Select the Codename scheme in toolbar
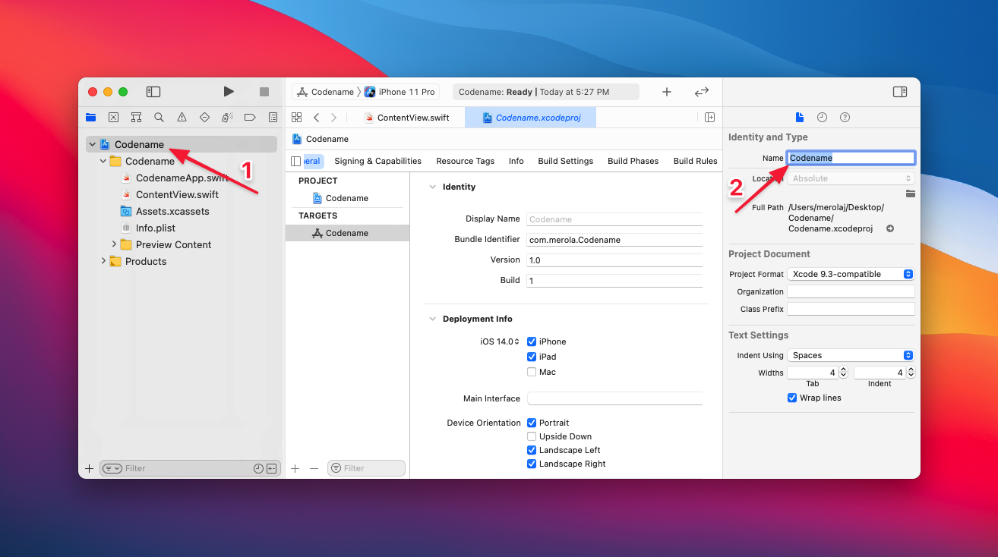998x557 pixels. pyautogui.click(x=325, y=92)
